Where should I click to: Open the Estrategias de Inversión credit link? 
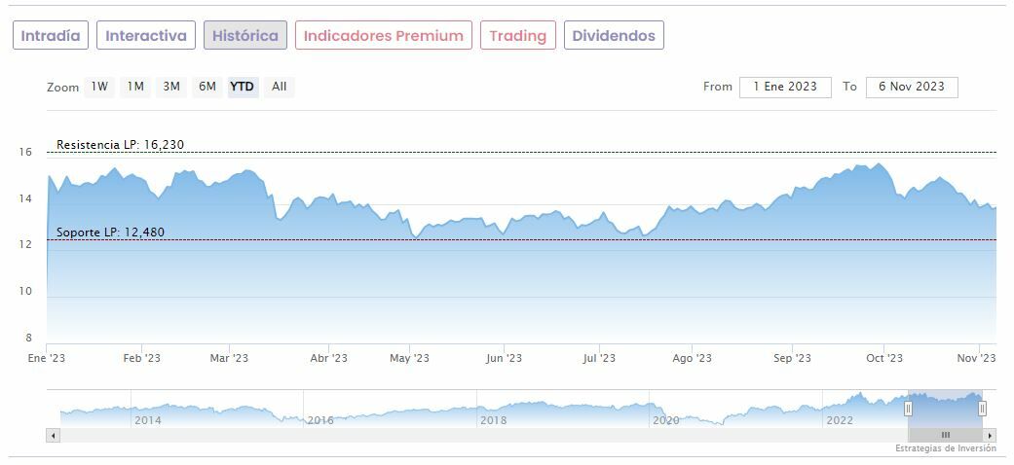pos(946,448)
